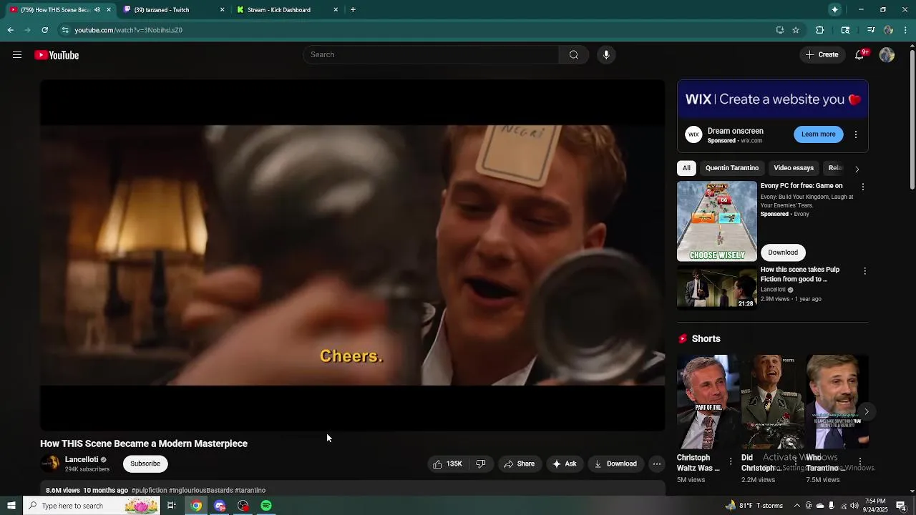This screenshot has height=515, width=916.
Task: Like the video with thumbs up
Action: (447, 463)
